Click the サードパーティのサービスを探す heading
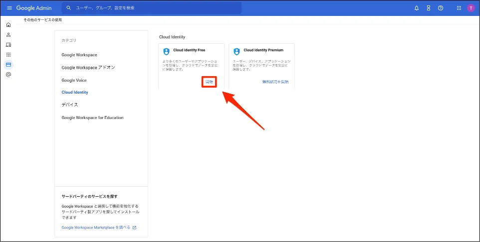This screenshot has height=242, width=480. [x=89, y=196]
